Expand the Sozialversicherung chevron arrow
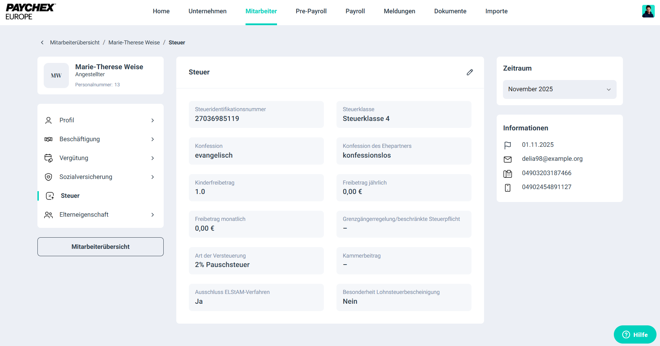660x346 pixels. pyautogui.click(x=152, y=177)
